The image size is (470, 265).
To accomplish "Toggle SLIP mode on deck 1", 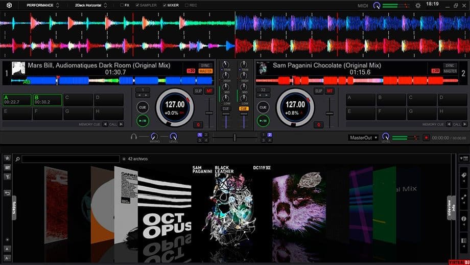I will [x=198, y=91].
